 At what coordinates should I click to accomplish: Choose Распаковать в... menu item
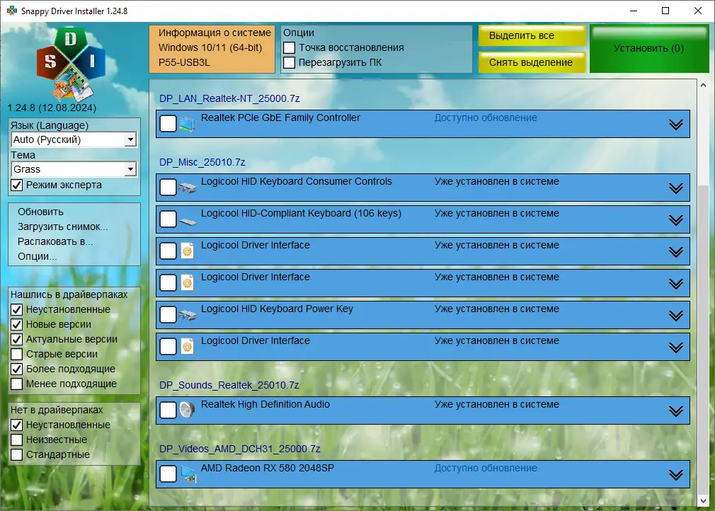[x=55, y=241]
